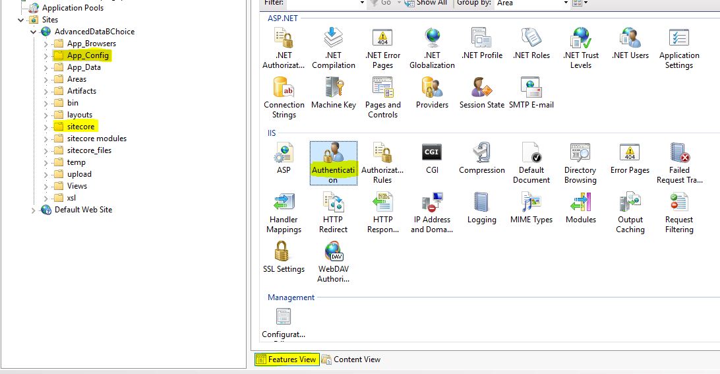
Task: Open .NET Error Pages feature
Action: pyautogui.click(x=382, y=48)
